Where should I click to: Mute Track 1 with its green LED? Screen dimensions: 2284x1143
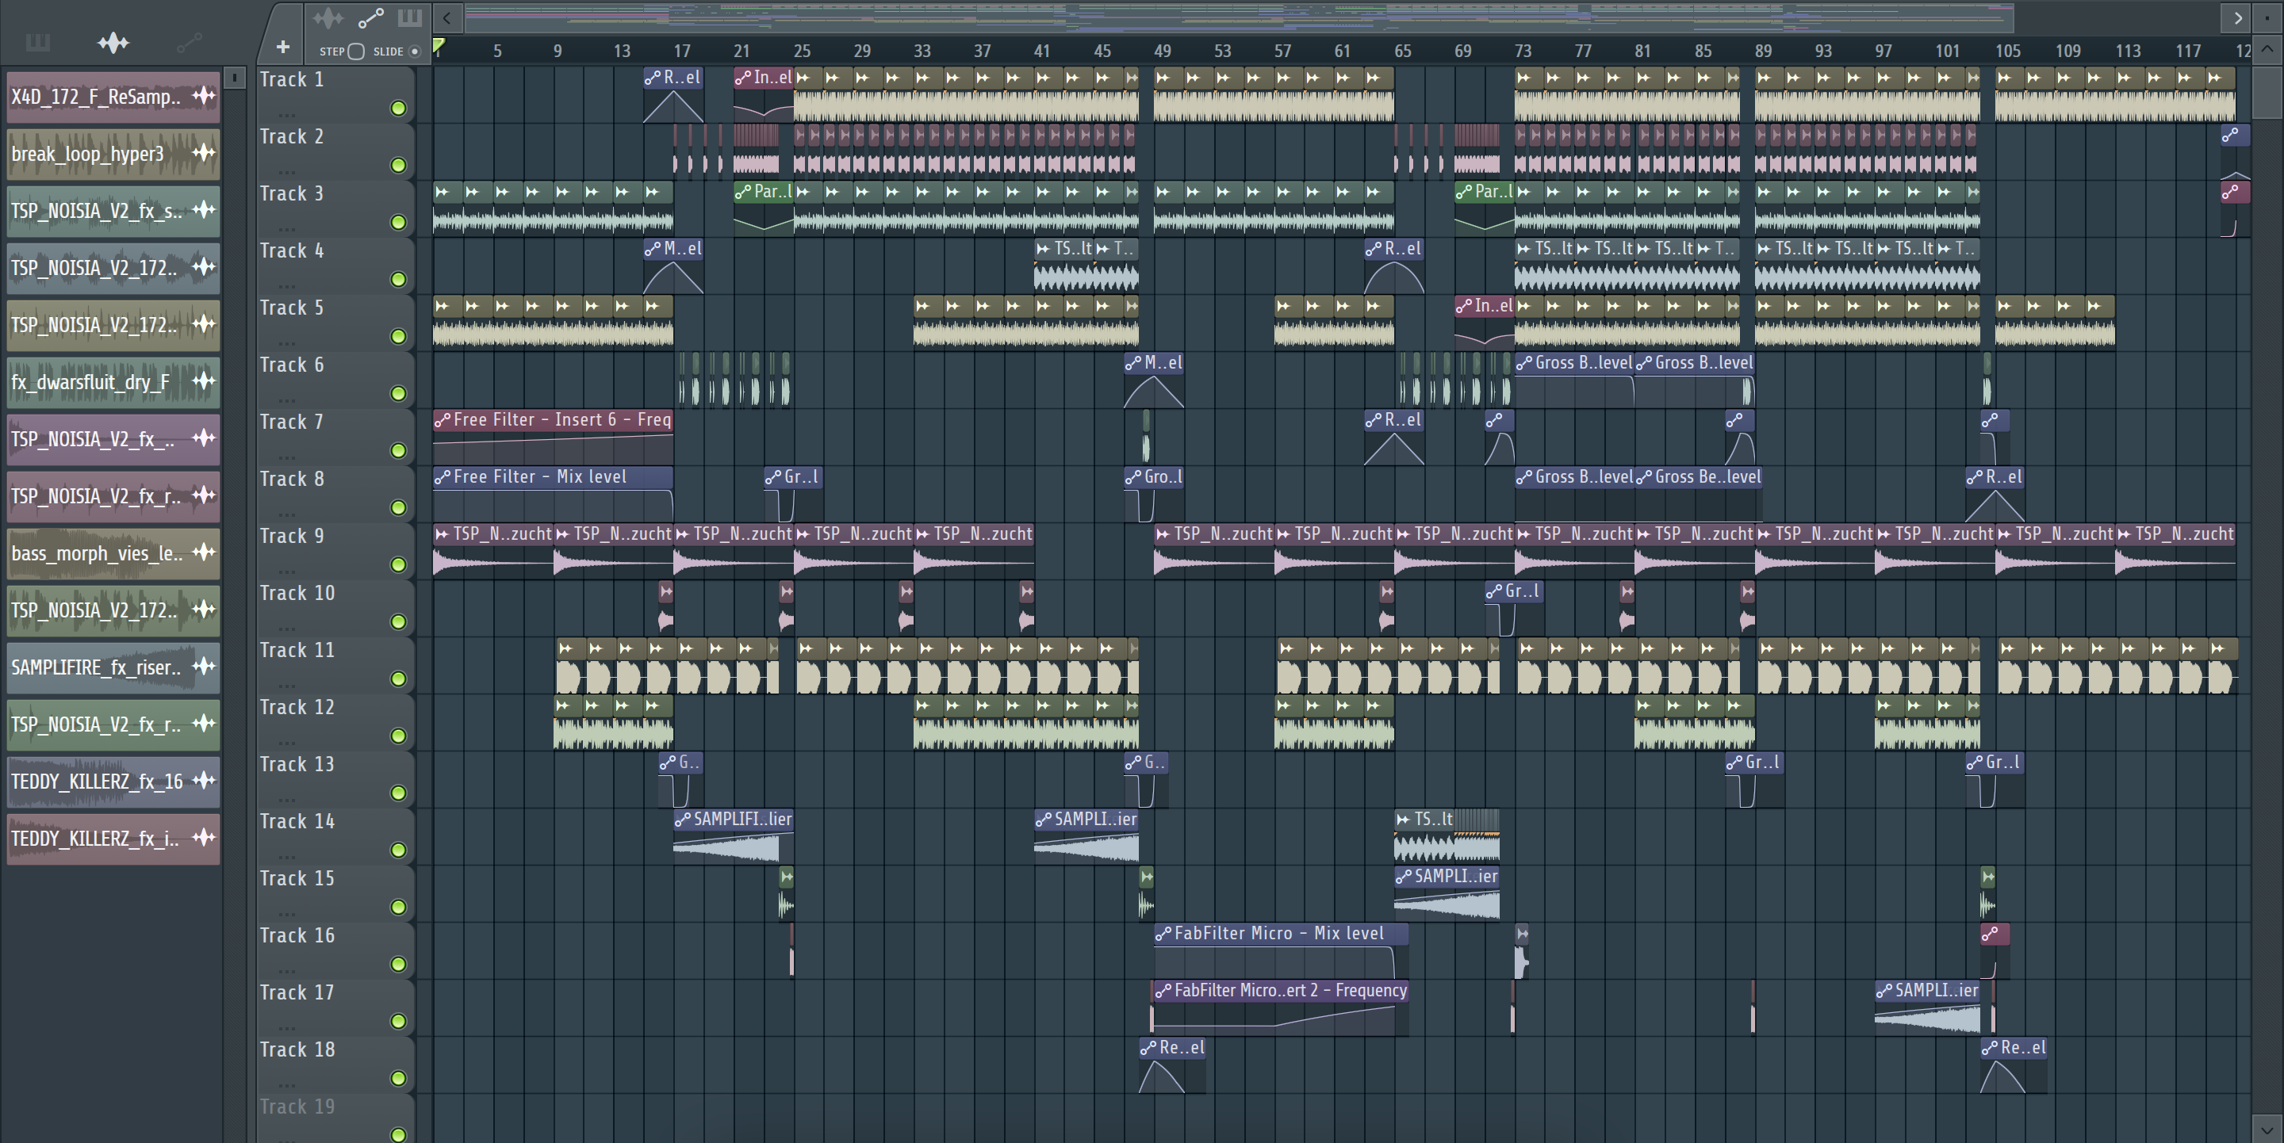pos(399,108)
